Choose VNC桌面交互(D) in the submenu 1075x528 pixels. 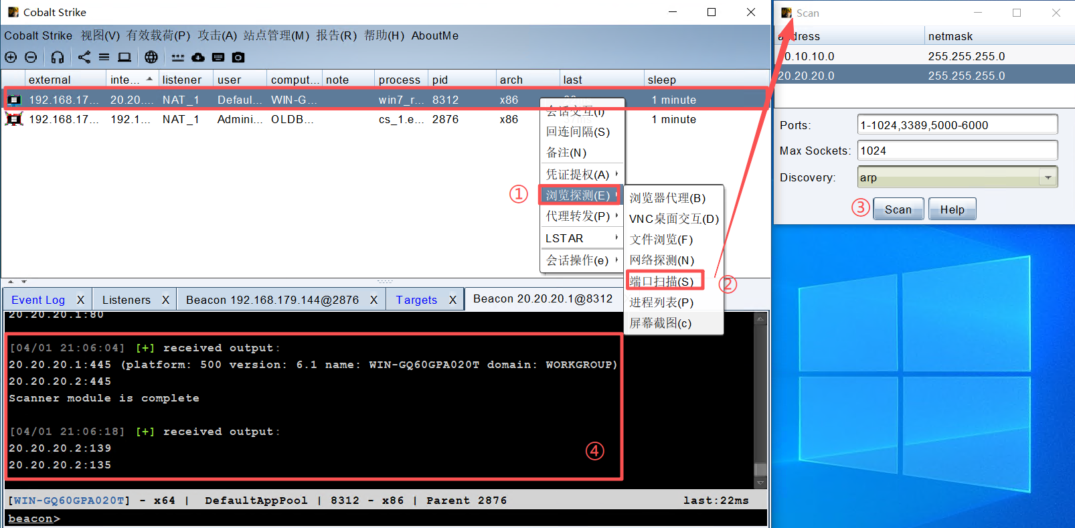[673, 219]
